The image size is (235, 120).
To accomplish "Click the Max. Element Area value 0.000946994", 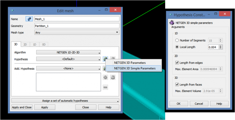I will 209,69.
